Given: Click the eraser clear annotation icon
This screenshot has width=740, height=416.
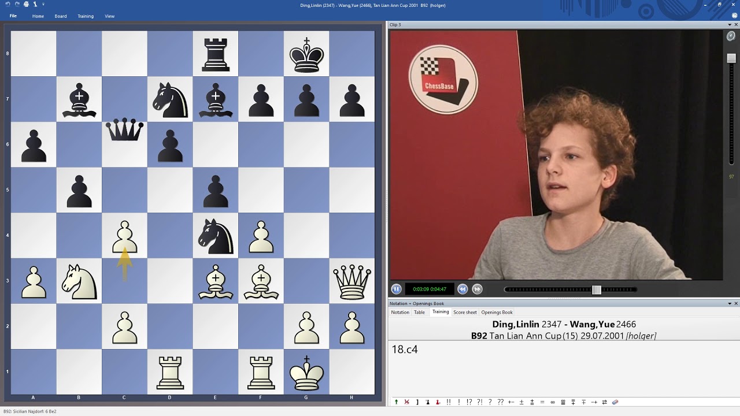Looking at the screenshot, I should click(615, 402).
